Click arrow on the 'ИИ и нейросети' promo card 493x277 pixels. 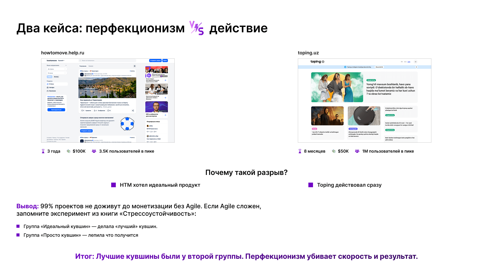pyautogui.click(x=165, y=115)
